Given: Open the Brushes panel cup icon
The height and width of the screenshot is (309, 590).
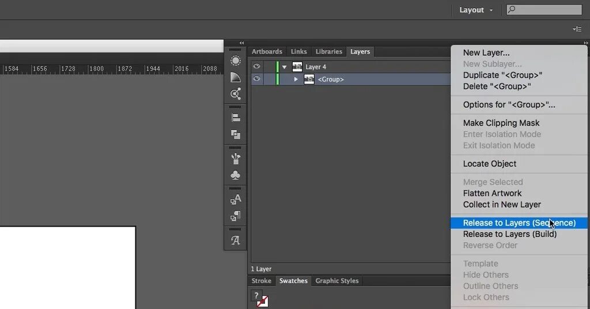Looking at the screenshot, I should [236, 159].
